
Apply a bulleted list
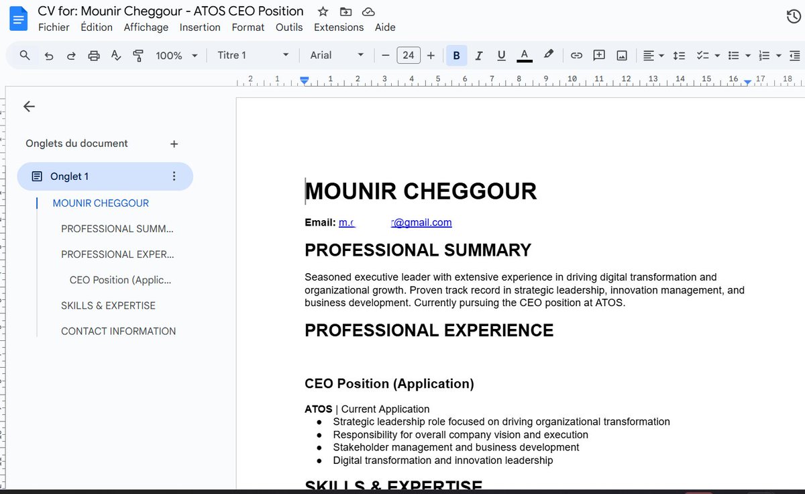click(734, 56)
